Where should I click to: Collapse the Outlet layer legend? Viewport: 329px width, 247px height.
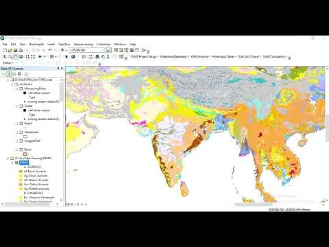click(x=17, y=106)
